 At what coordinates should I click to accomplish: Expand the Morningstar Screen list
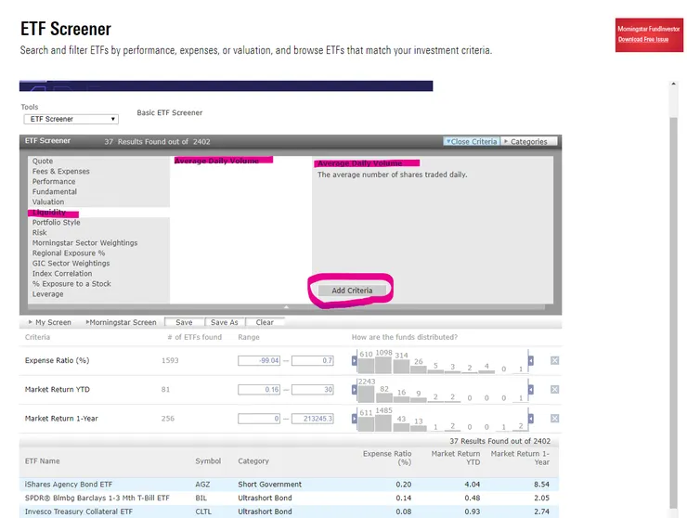(x=121, y=322)
